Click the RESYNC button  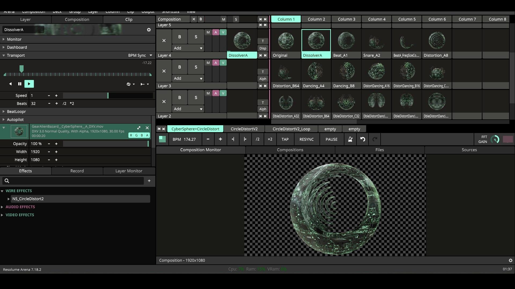(307, 139)
